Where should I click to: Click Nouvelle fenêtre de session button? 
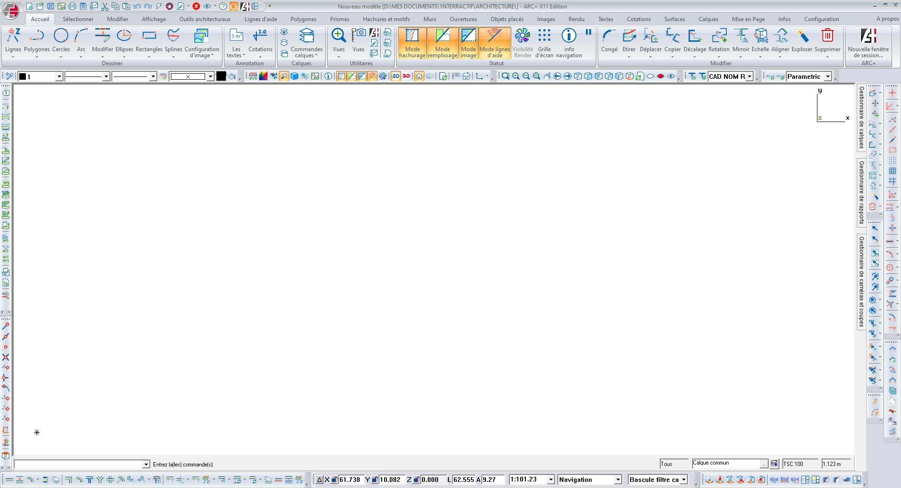point(868,43)
